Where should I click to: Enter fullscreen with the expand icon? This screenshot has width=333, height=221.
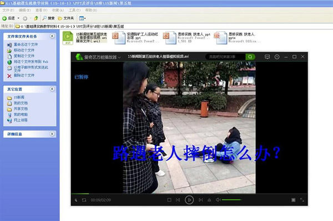tap(302, 200)
